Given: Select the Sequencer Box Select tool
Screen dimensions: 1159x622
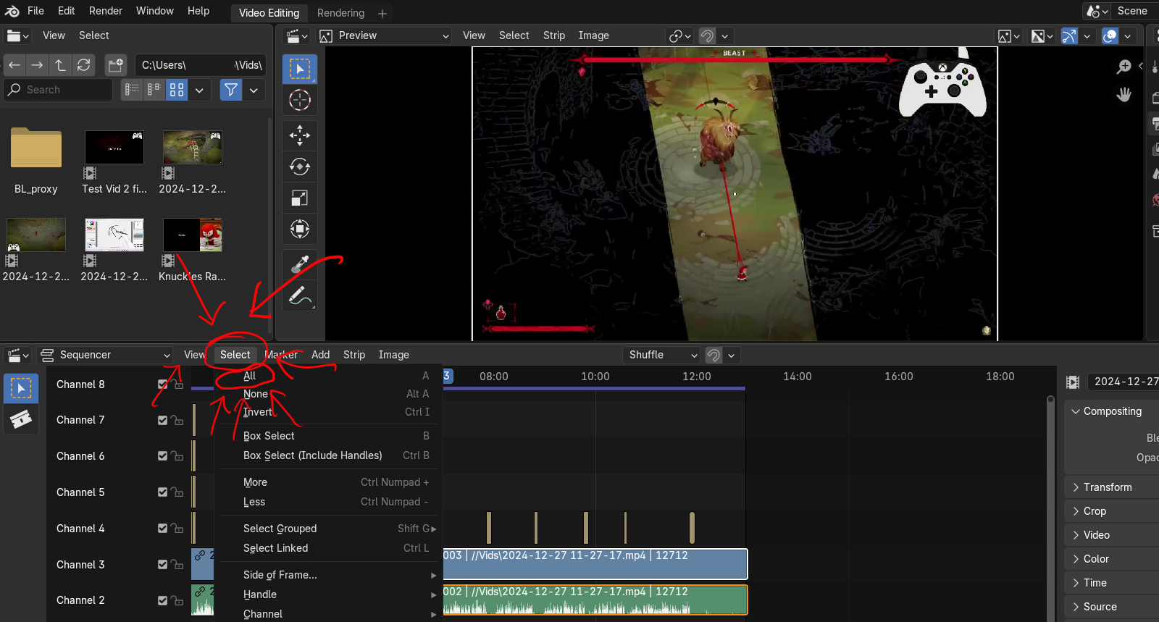Looking at the screenshot, I should 21,388.
